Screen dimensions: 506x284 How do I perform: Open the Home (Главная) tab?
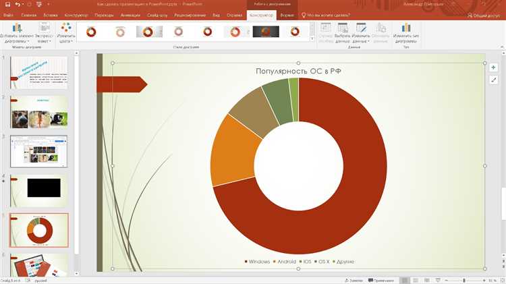(x=29, y=15)
